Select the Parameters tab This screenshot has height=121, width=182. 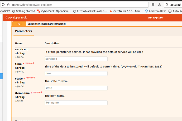pos(23,31)
